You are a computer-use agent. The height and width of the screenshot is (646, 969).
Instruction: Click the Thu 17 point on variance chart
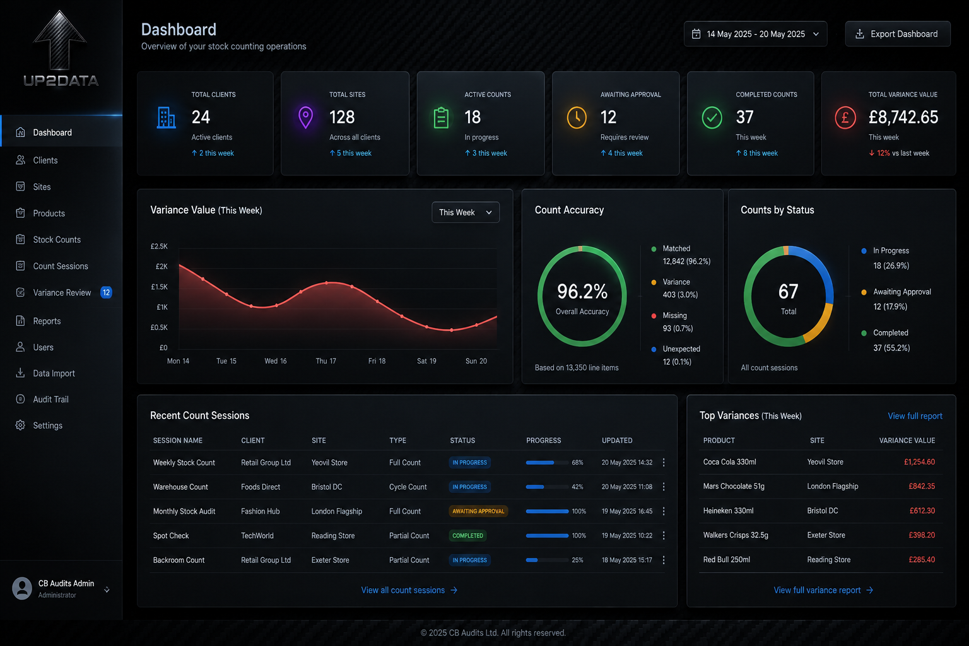point(327,283)
